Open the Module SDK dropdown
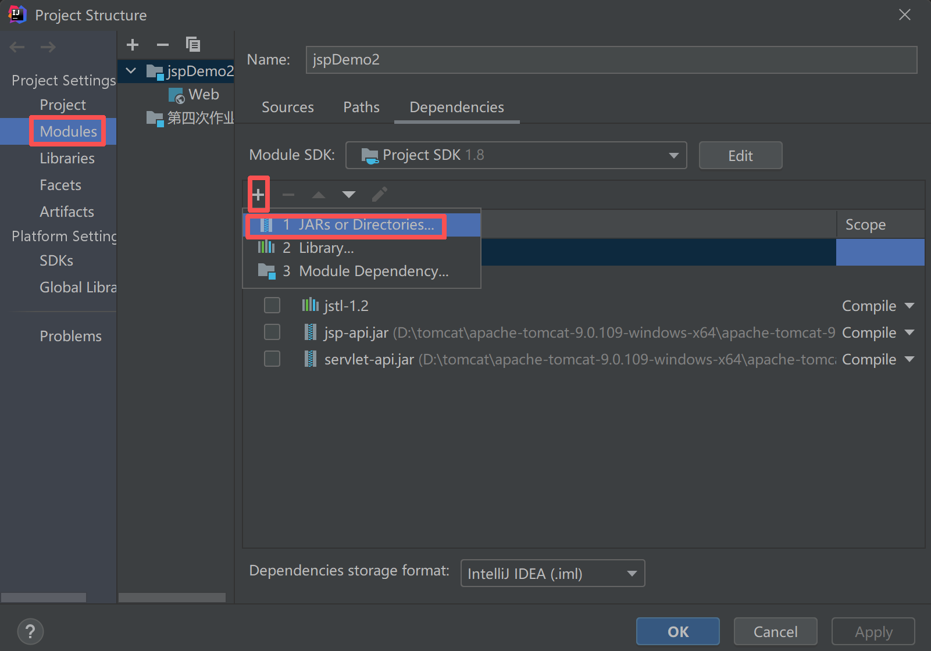This screenshot has width=931, height=651. (x=516, y=155)
